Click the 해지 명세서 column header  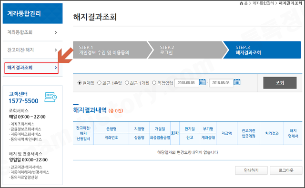coord(293,133)
